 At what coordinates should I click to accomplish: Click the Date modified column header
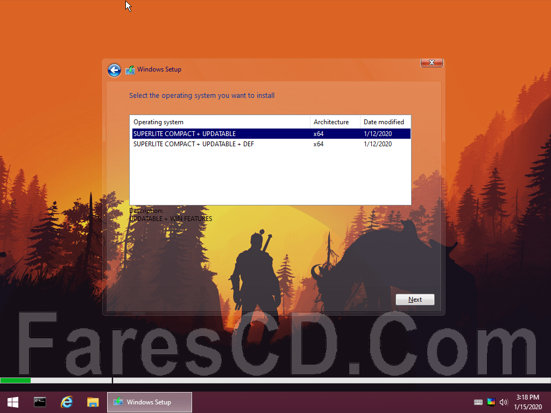point(385,122)
